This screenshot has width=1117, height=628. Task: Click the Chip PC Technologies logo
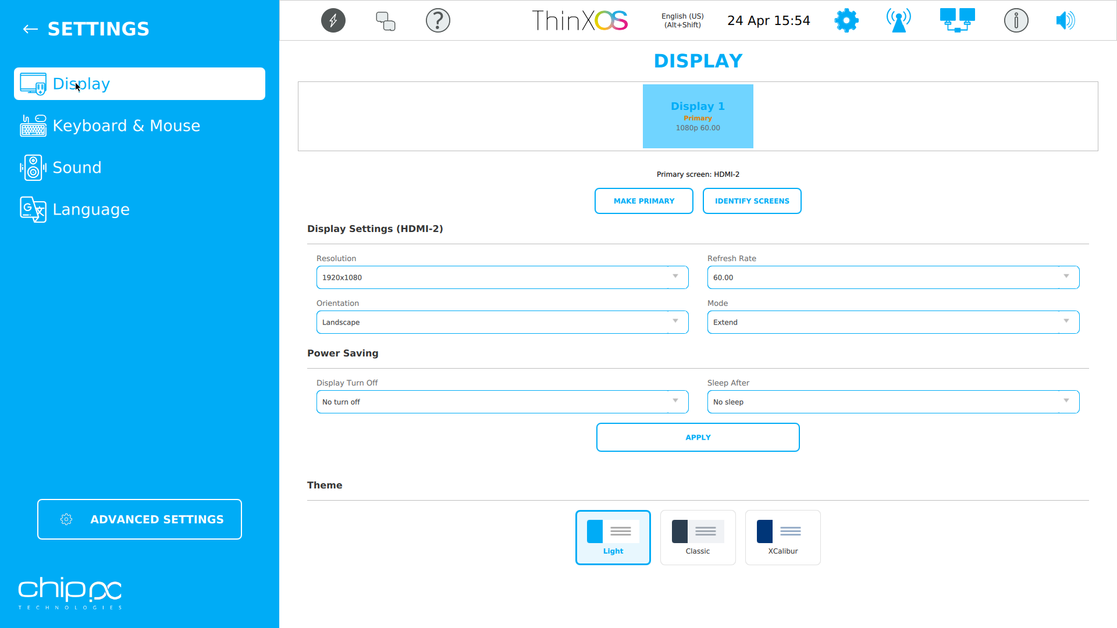70,593
